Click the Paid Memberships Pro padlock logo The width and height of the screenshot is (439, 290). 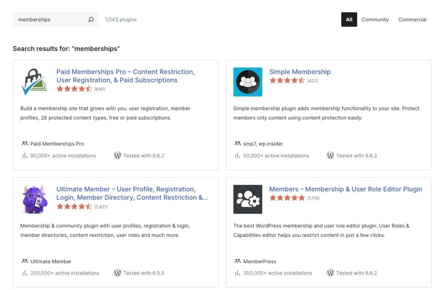click(34, 82)
